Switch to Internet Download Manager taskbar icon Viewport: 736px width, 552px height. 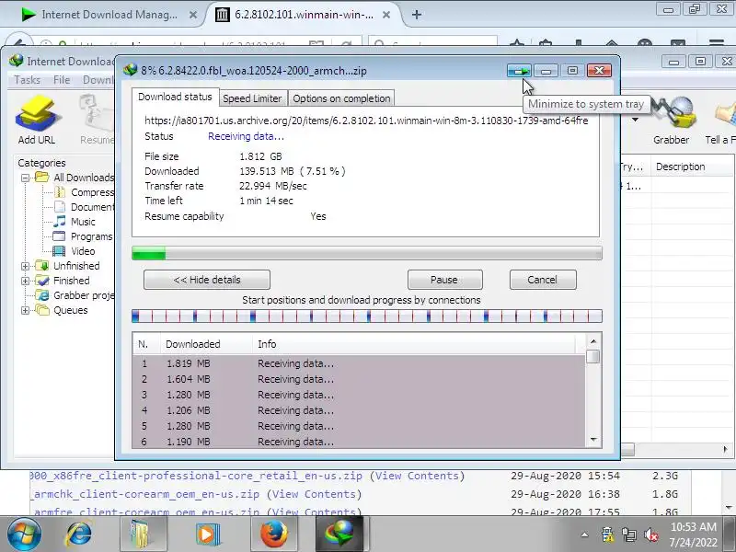[339, 535]
